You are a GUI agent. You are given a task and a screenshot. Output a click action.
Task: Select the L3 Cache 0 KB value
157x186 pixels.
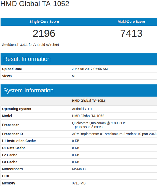pos(76,162)
